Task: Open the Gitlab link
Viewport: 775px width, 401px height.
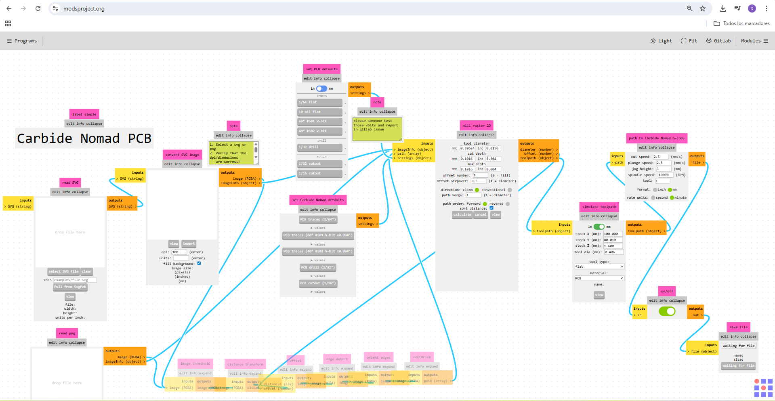Action: pos(718,41)
